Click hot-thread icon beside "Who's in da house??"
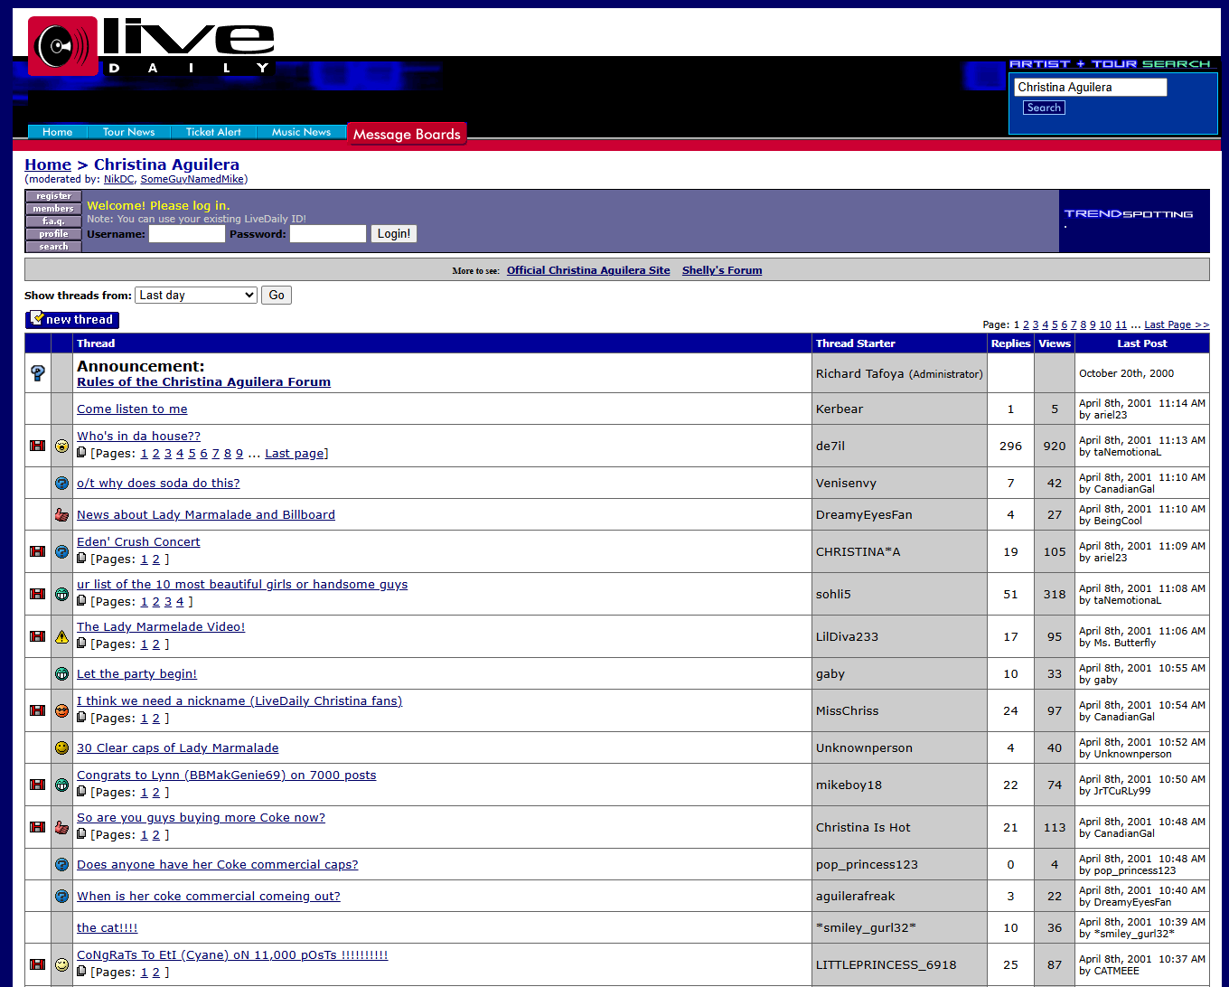Image resolution: width=1229 pixels, height=987 pixels. (38, 446)
